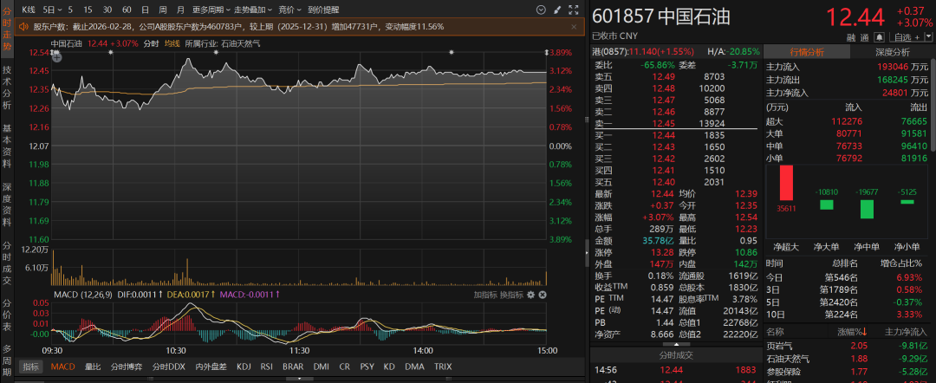
Task: Open 分时成交 sidebar tab
Action: pos(7,263)
